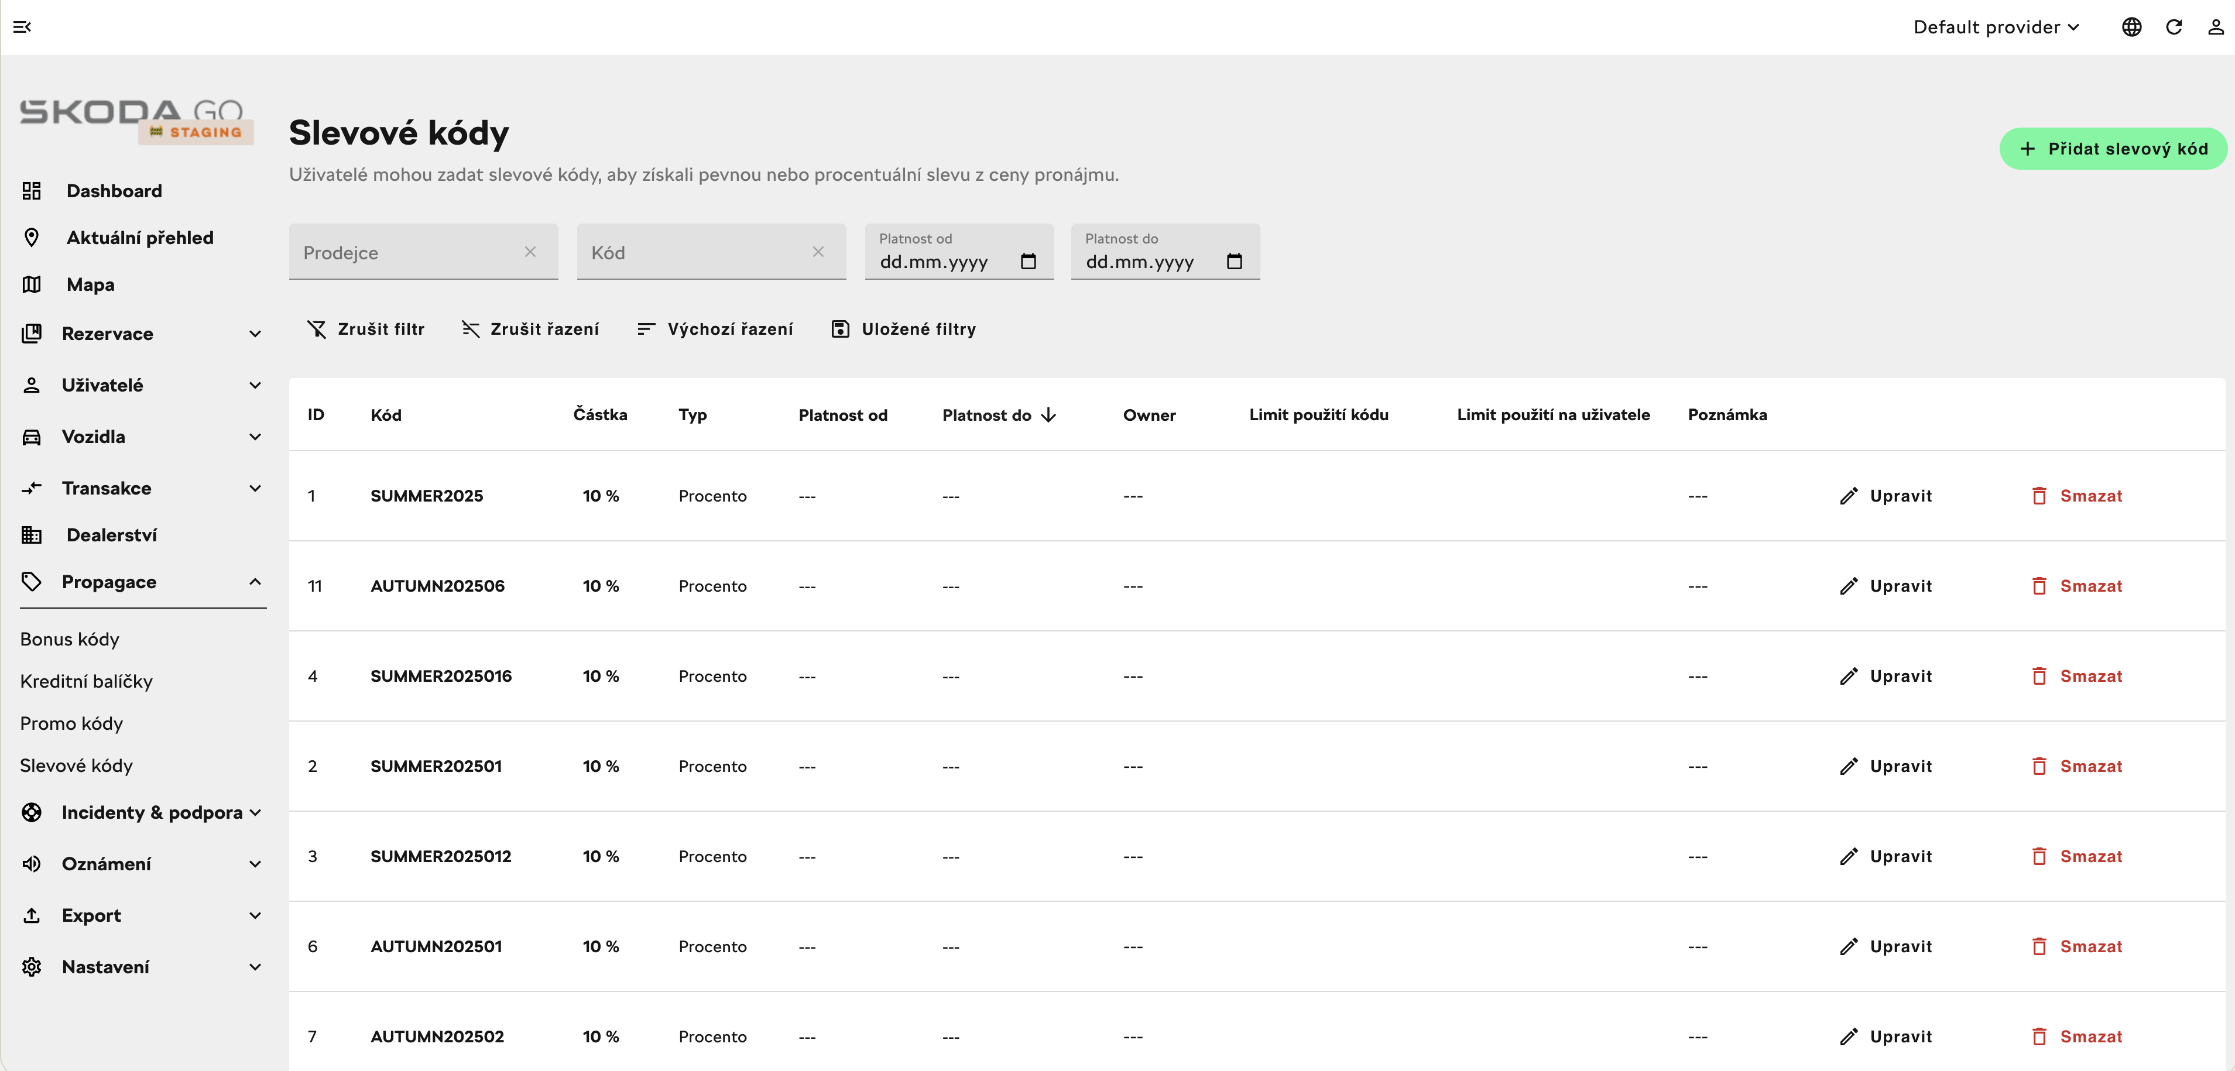
Task: Open calendar picker for Platnost do
Action: point(1235,261)
